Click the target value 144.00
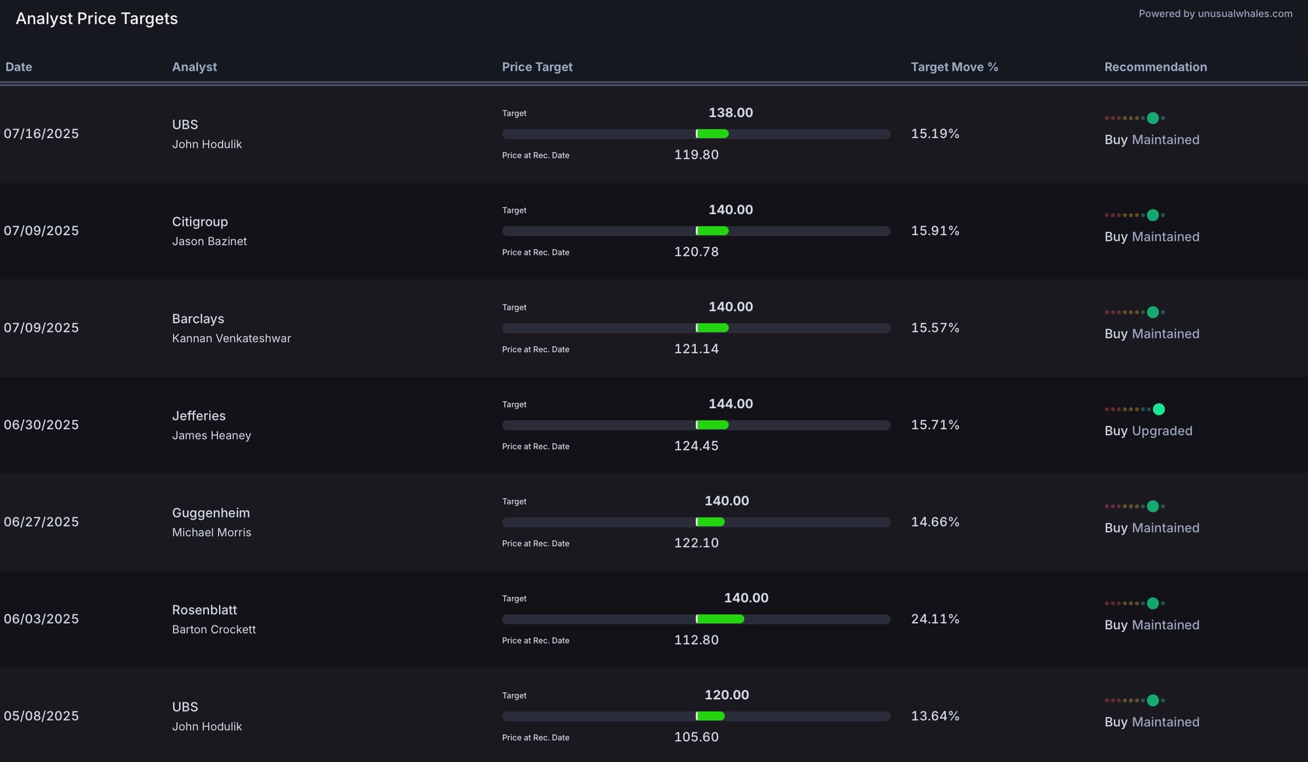1308x762 pixels. click(x=731, y=404)
